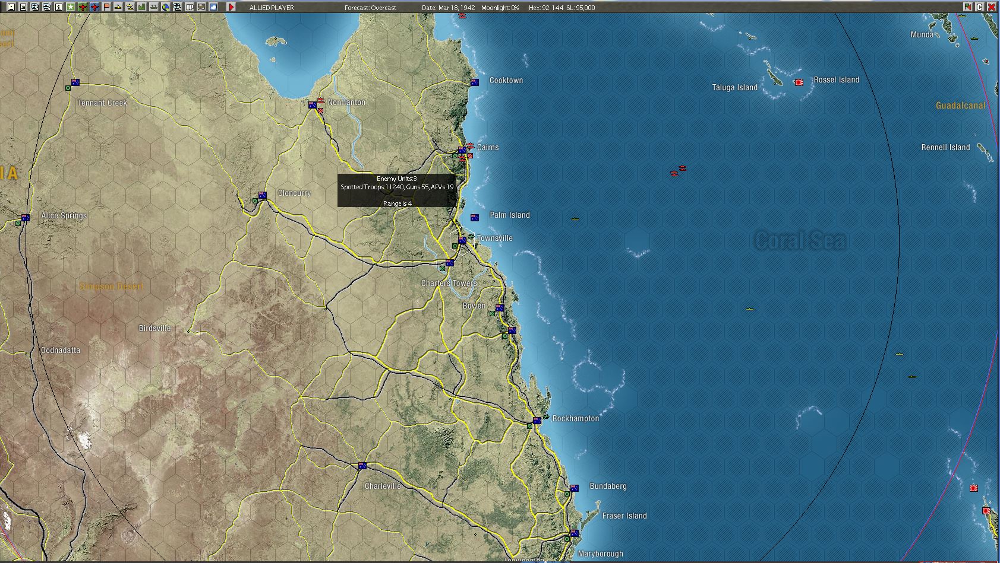Open the globe icon in toolbar
This screenshot has width=1000, height=563.
tap(165, 7)
